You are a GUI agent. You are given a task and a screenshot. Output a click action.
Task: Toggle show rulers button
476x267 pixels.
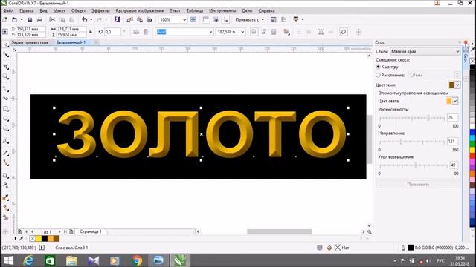[x=206, y=20]
